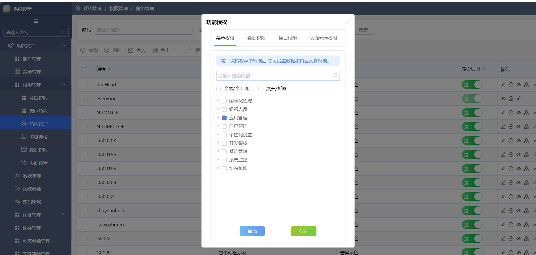Open 页面预置 in the sidebar
536x255 pixels.
[x=35, y=163]
